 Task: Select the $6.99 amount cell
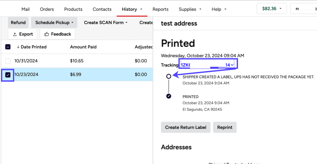[x=76, y=75]
